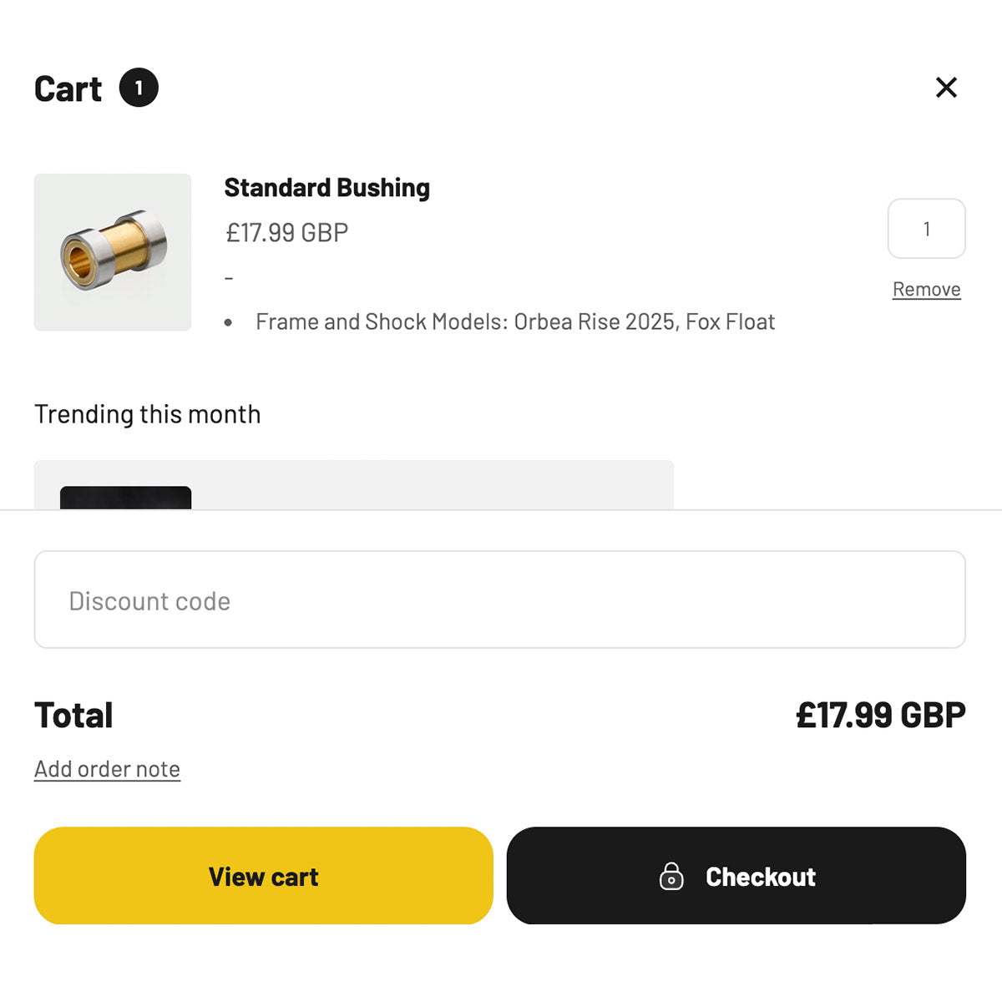The image size is (1002, 1002).
Task: Click the bullet before Frame and Shock Models
Action: point(228,322)
